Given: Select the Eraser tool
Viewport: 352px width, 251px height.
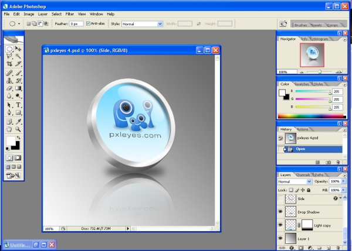Looking at the screenshot, I should (x=9, y=88).
